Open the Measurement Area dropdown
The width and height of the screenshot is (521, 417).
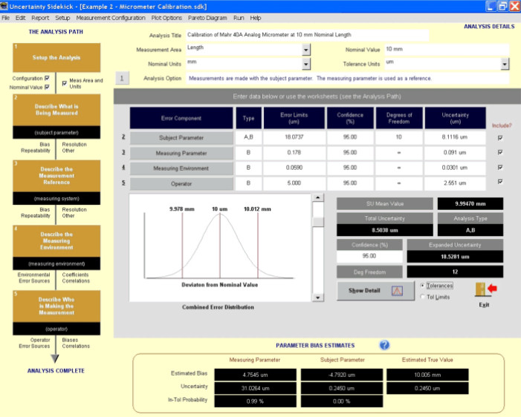click(x=306, y=50)
